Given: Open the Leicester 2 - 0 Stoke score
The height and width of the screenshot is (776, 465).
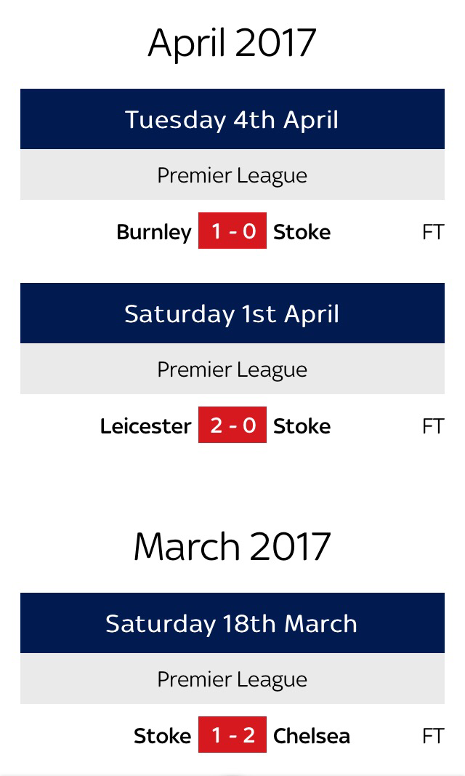Looking at the screenshot, I should (x=232, y=425).
